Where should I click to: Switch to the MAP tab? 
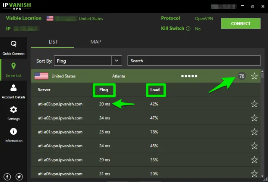pos(96,42)
